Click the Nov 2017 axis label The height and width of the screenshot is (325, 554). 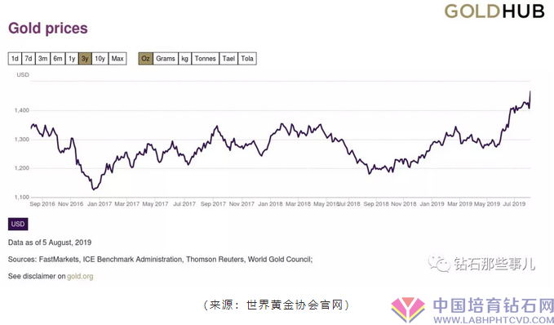(242, 204)
